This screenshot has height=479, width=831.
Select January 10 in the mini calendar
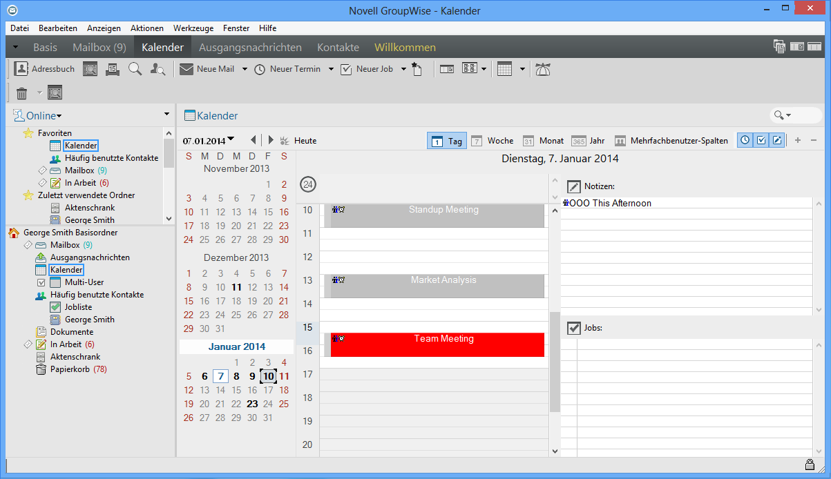(x=268, y=376)
